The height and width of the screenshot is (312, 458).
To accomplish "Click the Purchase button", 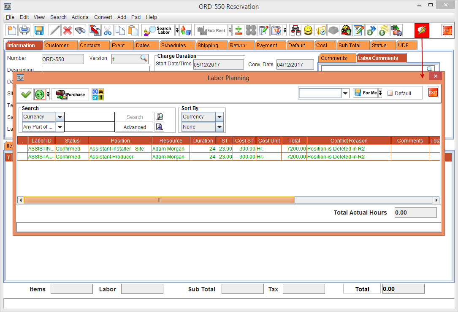I will tap(70, 94).
